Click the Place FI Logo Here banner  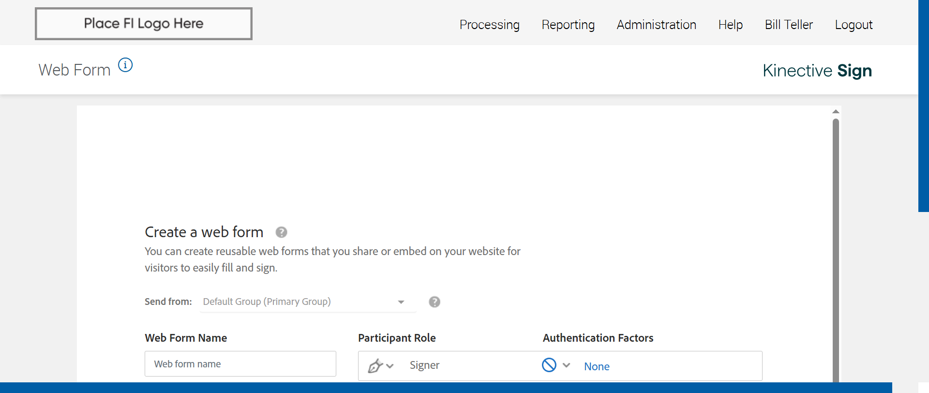[x=144, y=24]
